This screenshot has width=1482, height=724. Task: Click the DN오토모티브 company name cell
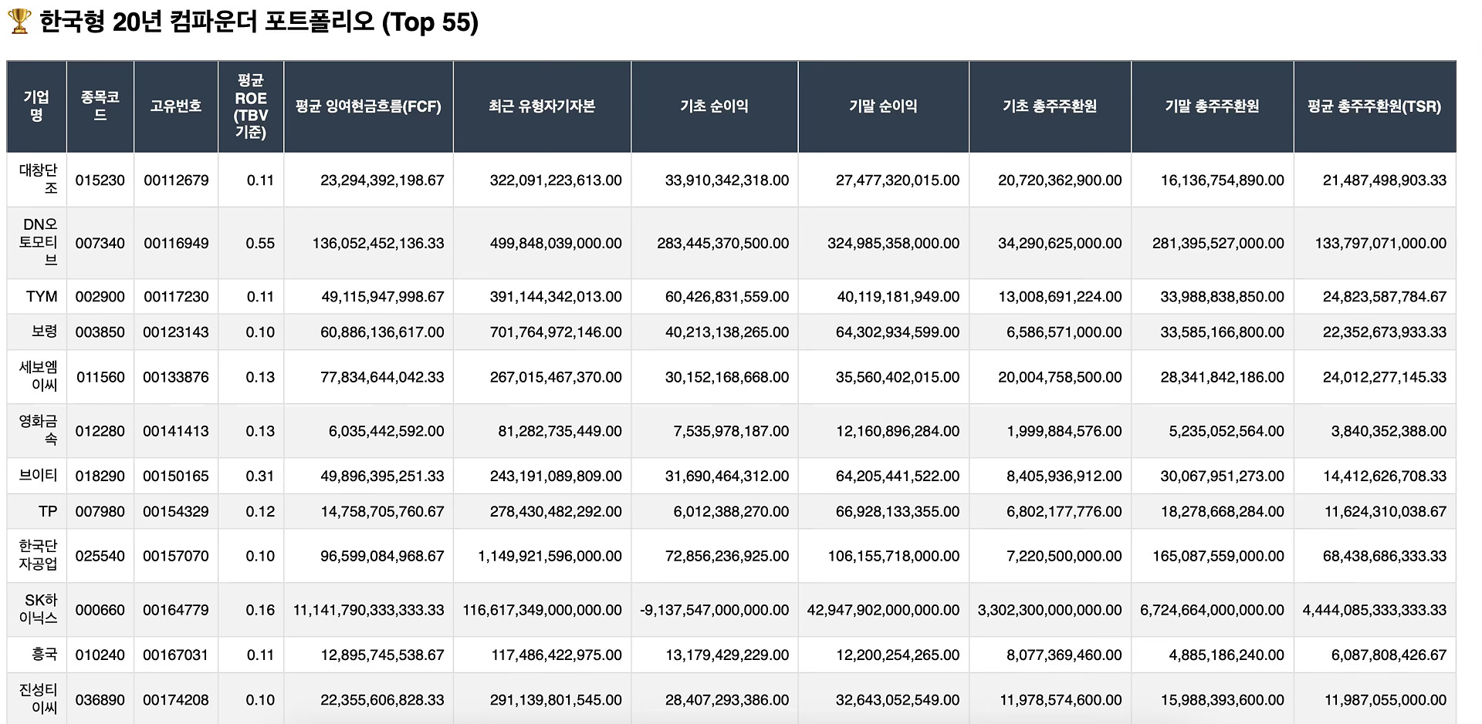tap(39, 243)
